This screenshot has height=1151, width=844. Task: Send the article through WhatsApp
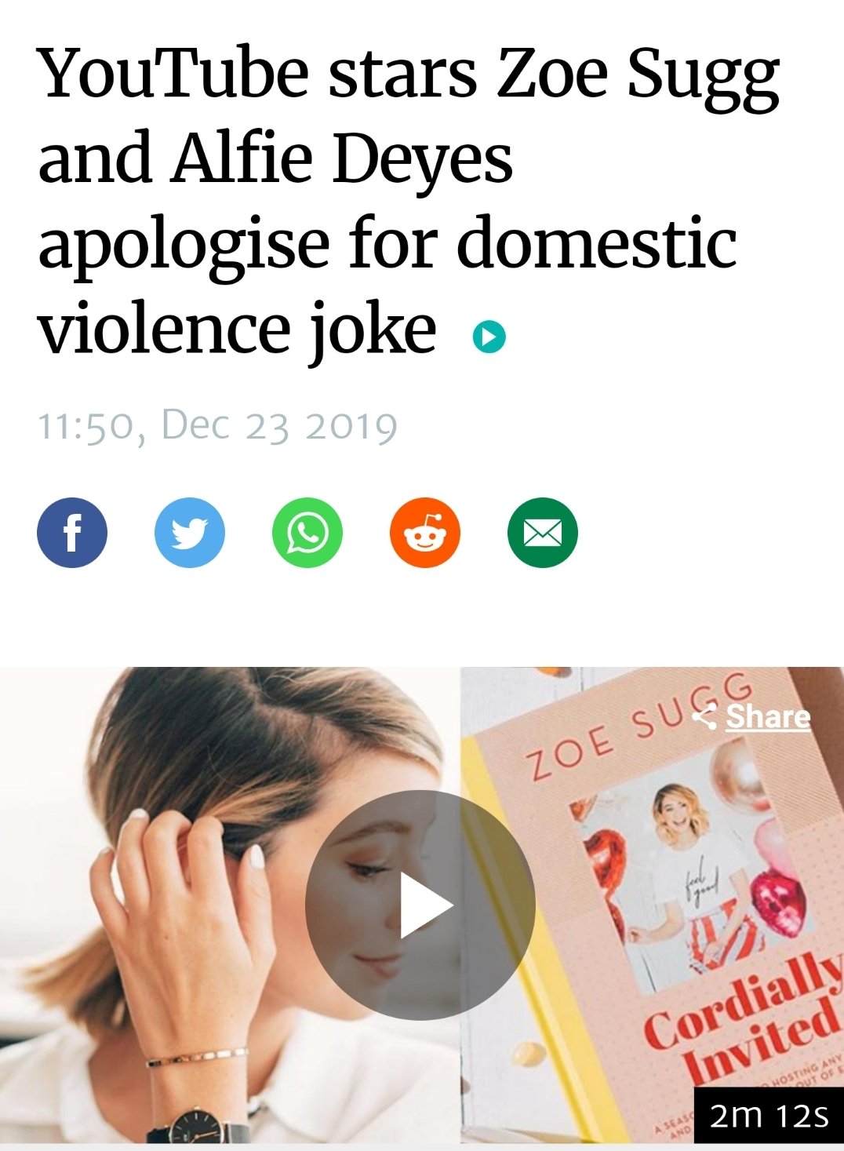click(x=307, y=533)
